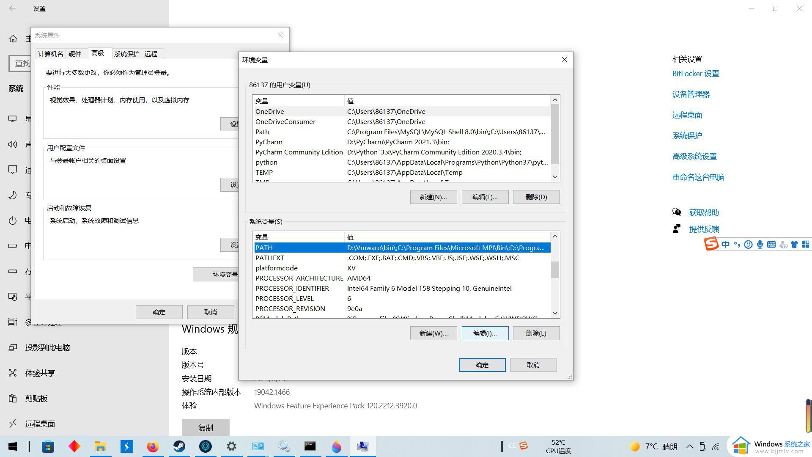Open the Settings gear taskbar icon
This screenshot has width=812, height=457.
point(231,446)
